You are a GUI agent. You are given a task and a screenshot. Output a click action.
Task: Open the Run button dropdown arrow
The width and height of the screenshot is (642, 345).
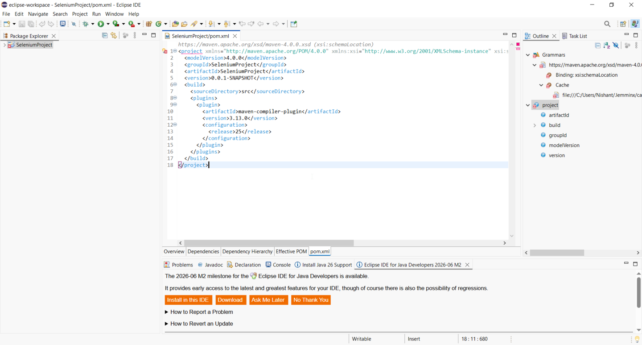click(108, 24)
